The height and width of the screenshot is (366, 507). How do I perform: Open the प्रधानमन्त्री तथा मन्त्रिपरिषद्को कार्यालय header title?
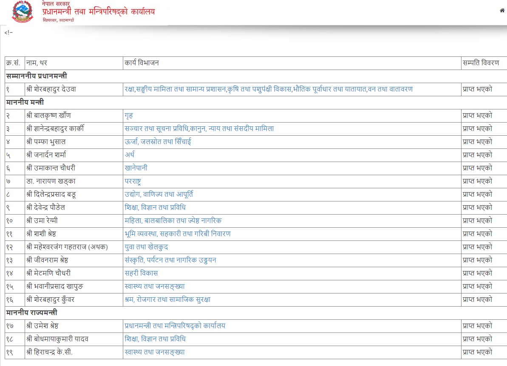[x=99, y=12]
